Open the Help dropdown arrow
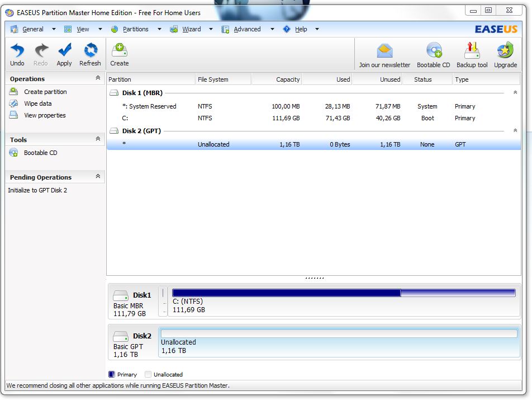Viewport: 532px width, 400px height. (x=317, y=29)
